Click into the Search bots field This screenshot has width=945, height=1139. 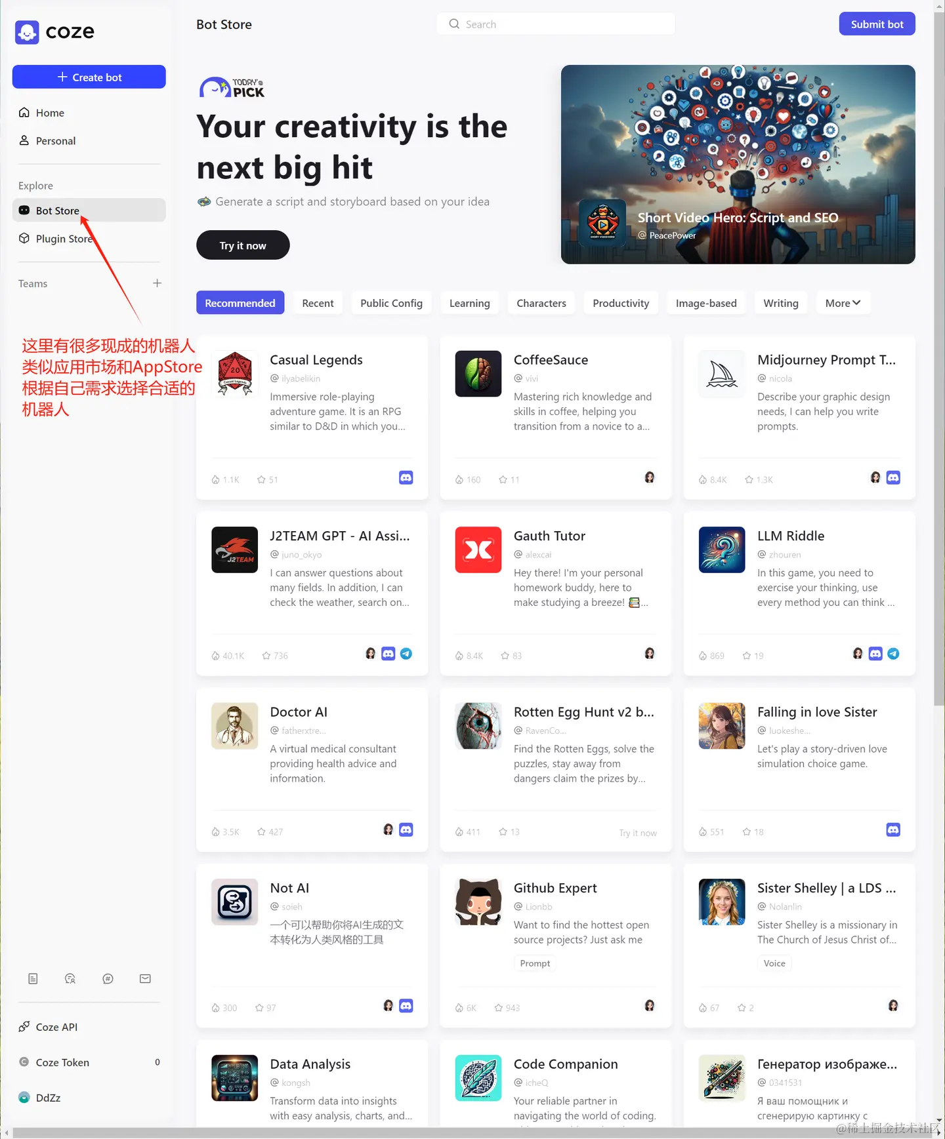(556, 24)
